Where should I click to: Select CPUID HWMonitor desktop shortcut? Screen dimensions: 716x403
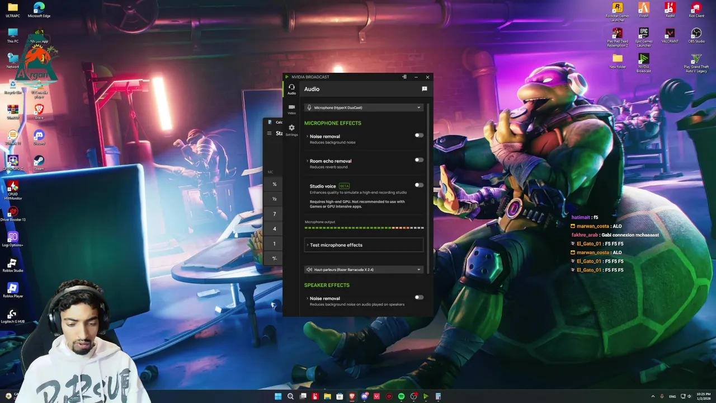coord(12,190)
